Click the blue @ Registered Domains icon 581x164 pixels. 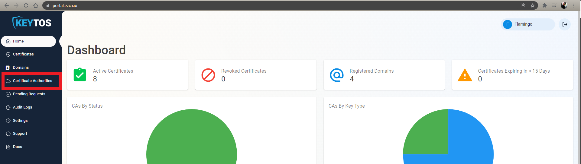tap(337, 75)
